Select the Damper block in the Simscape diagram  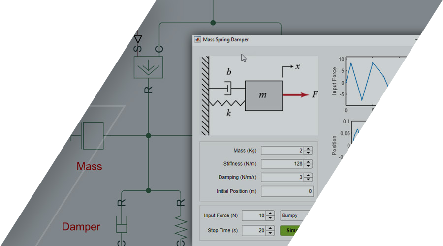pyautogui.click(x=122, y=224)
